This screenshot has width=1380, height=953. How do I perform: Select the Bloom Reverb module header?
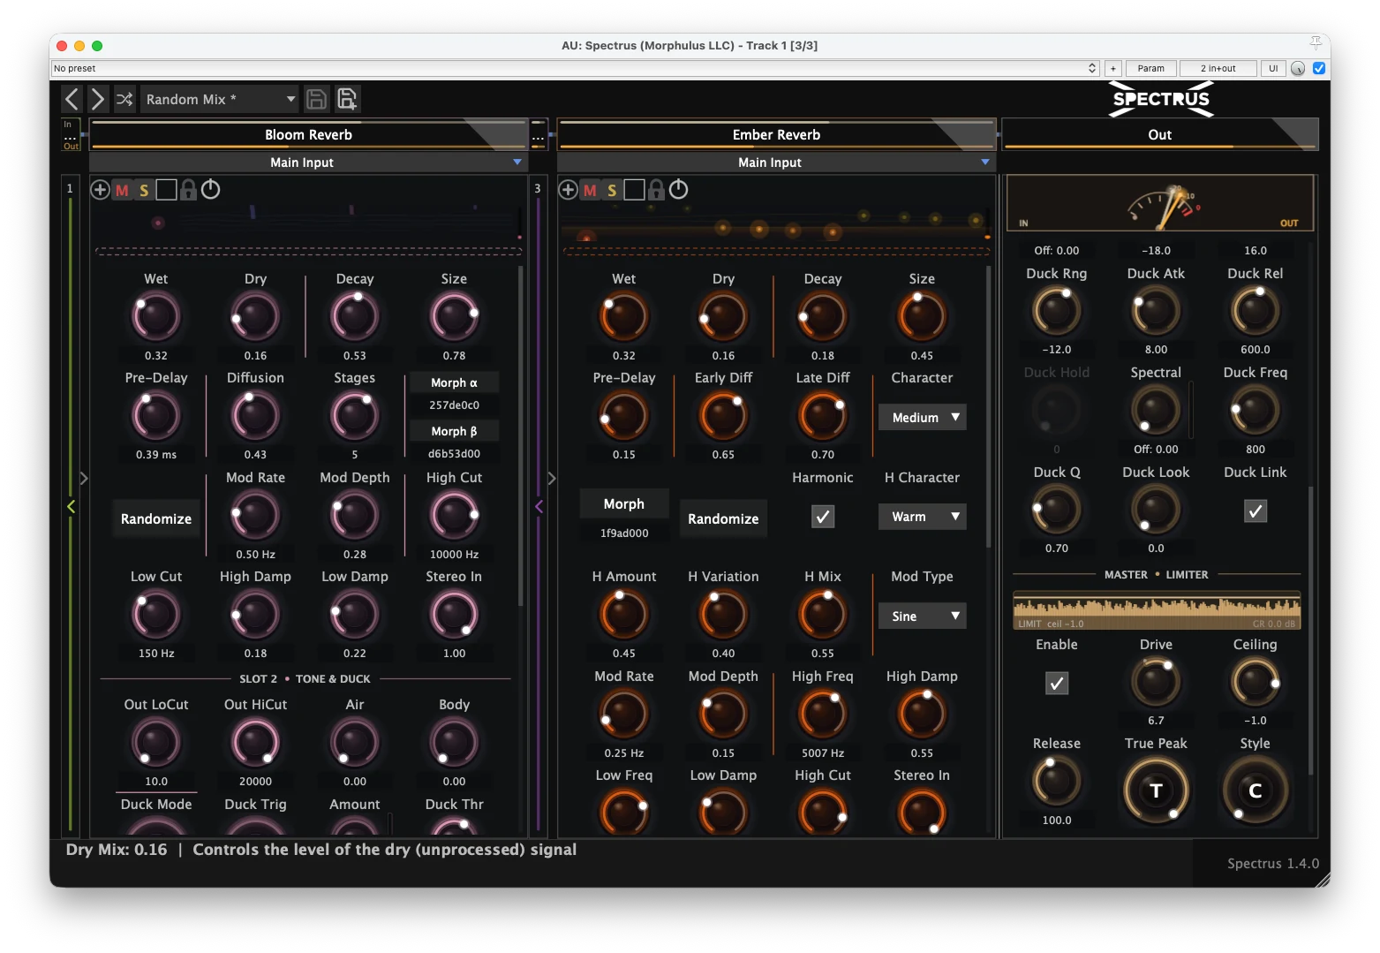(x=308, y=134)
